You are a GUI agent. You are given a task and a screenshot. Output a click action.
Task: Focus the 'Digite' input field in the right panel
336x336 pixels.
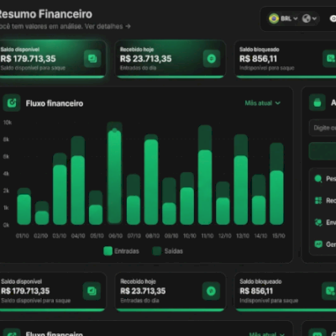(323, 128)
